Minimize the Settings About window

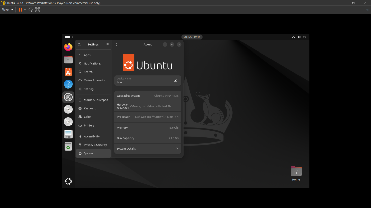point(165,45)
